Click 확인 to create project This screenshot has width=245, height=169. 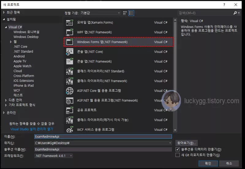208,163
